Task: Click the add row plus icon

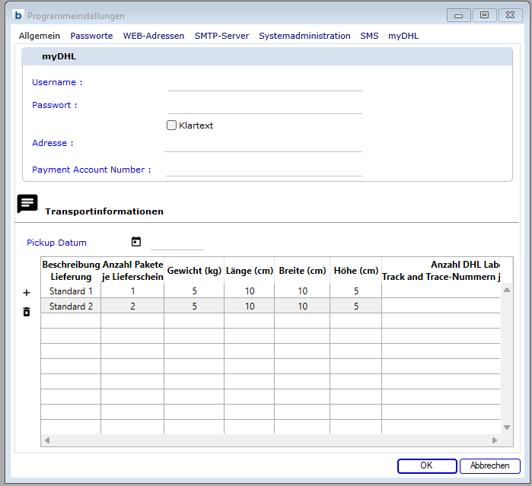Action: point(27,292)
